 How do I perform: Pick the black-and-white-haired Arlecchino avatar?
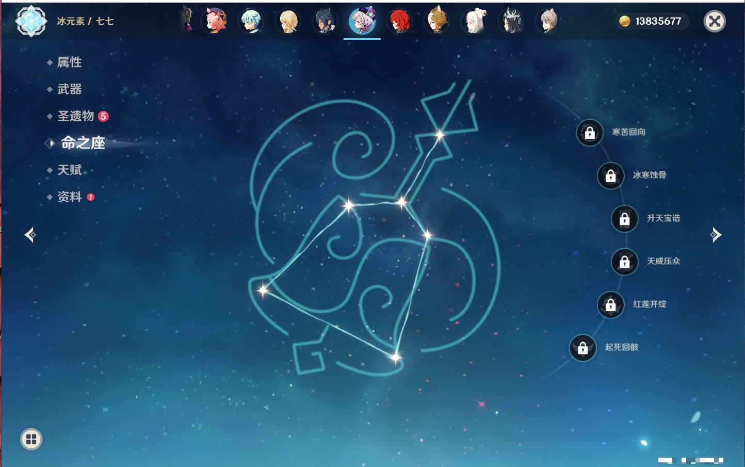tap(511, 22)
